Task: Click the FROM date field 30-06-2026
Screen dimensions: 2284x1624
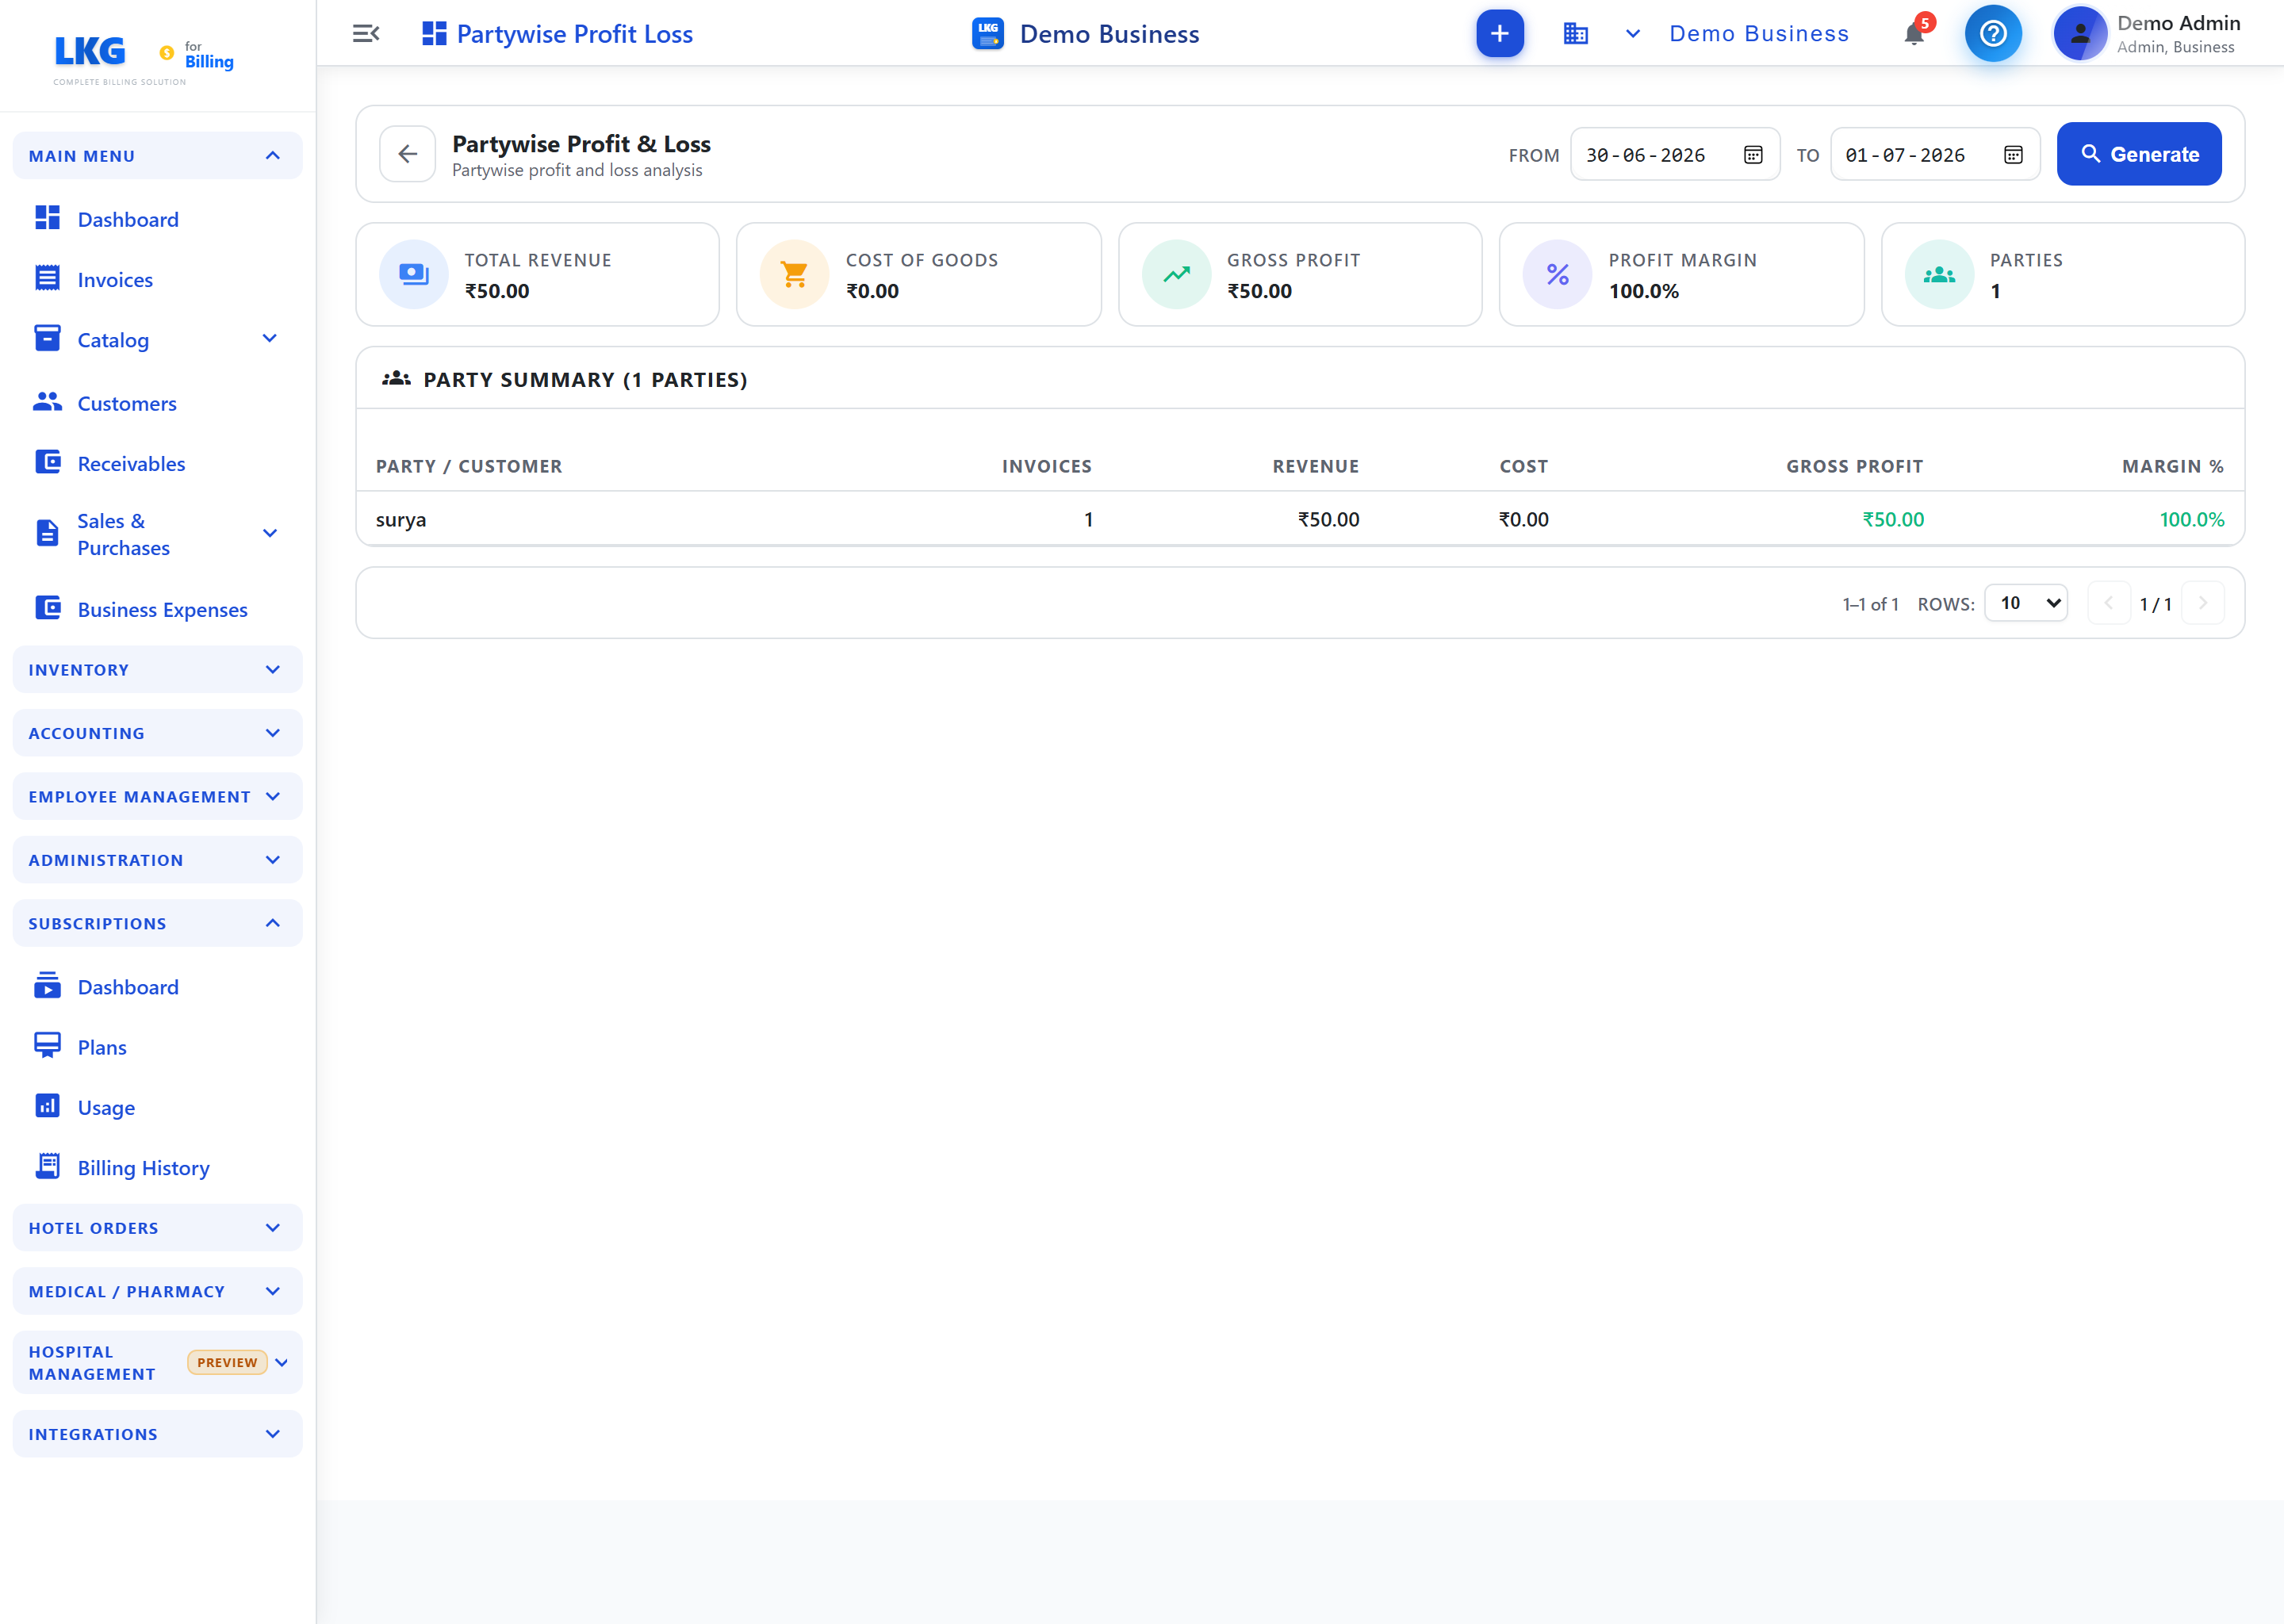Action: pyautogui.click(x=1675, y=154)
